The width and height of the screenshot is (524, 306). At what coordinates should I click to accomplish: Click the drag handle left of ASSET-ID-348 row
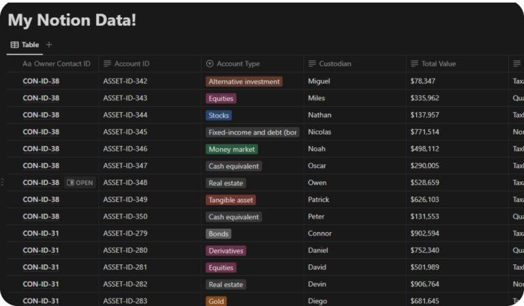[x=3, y=182]
